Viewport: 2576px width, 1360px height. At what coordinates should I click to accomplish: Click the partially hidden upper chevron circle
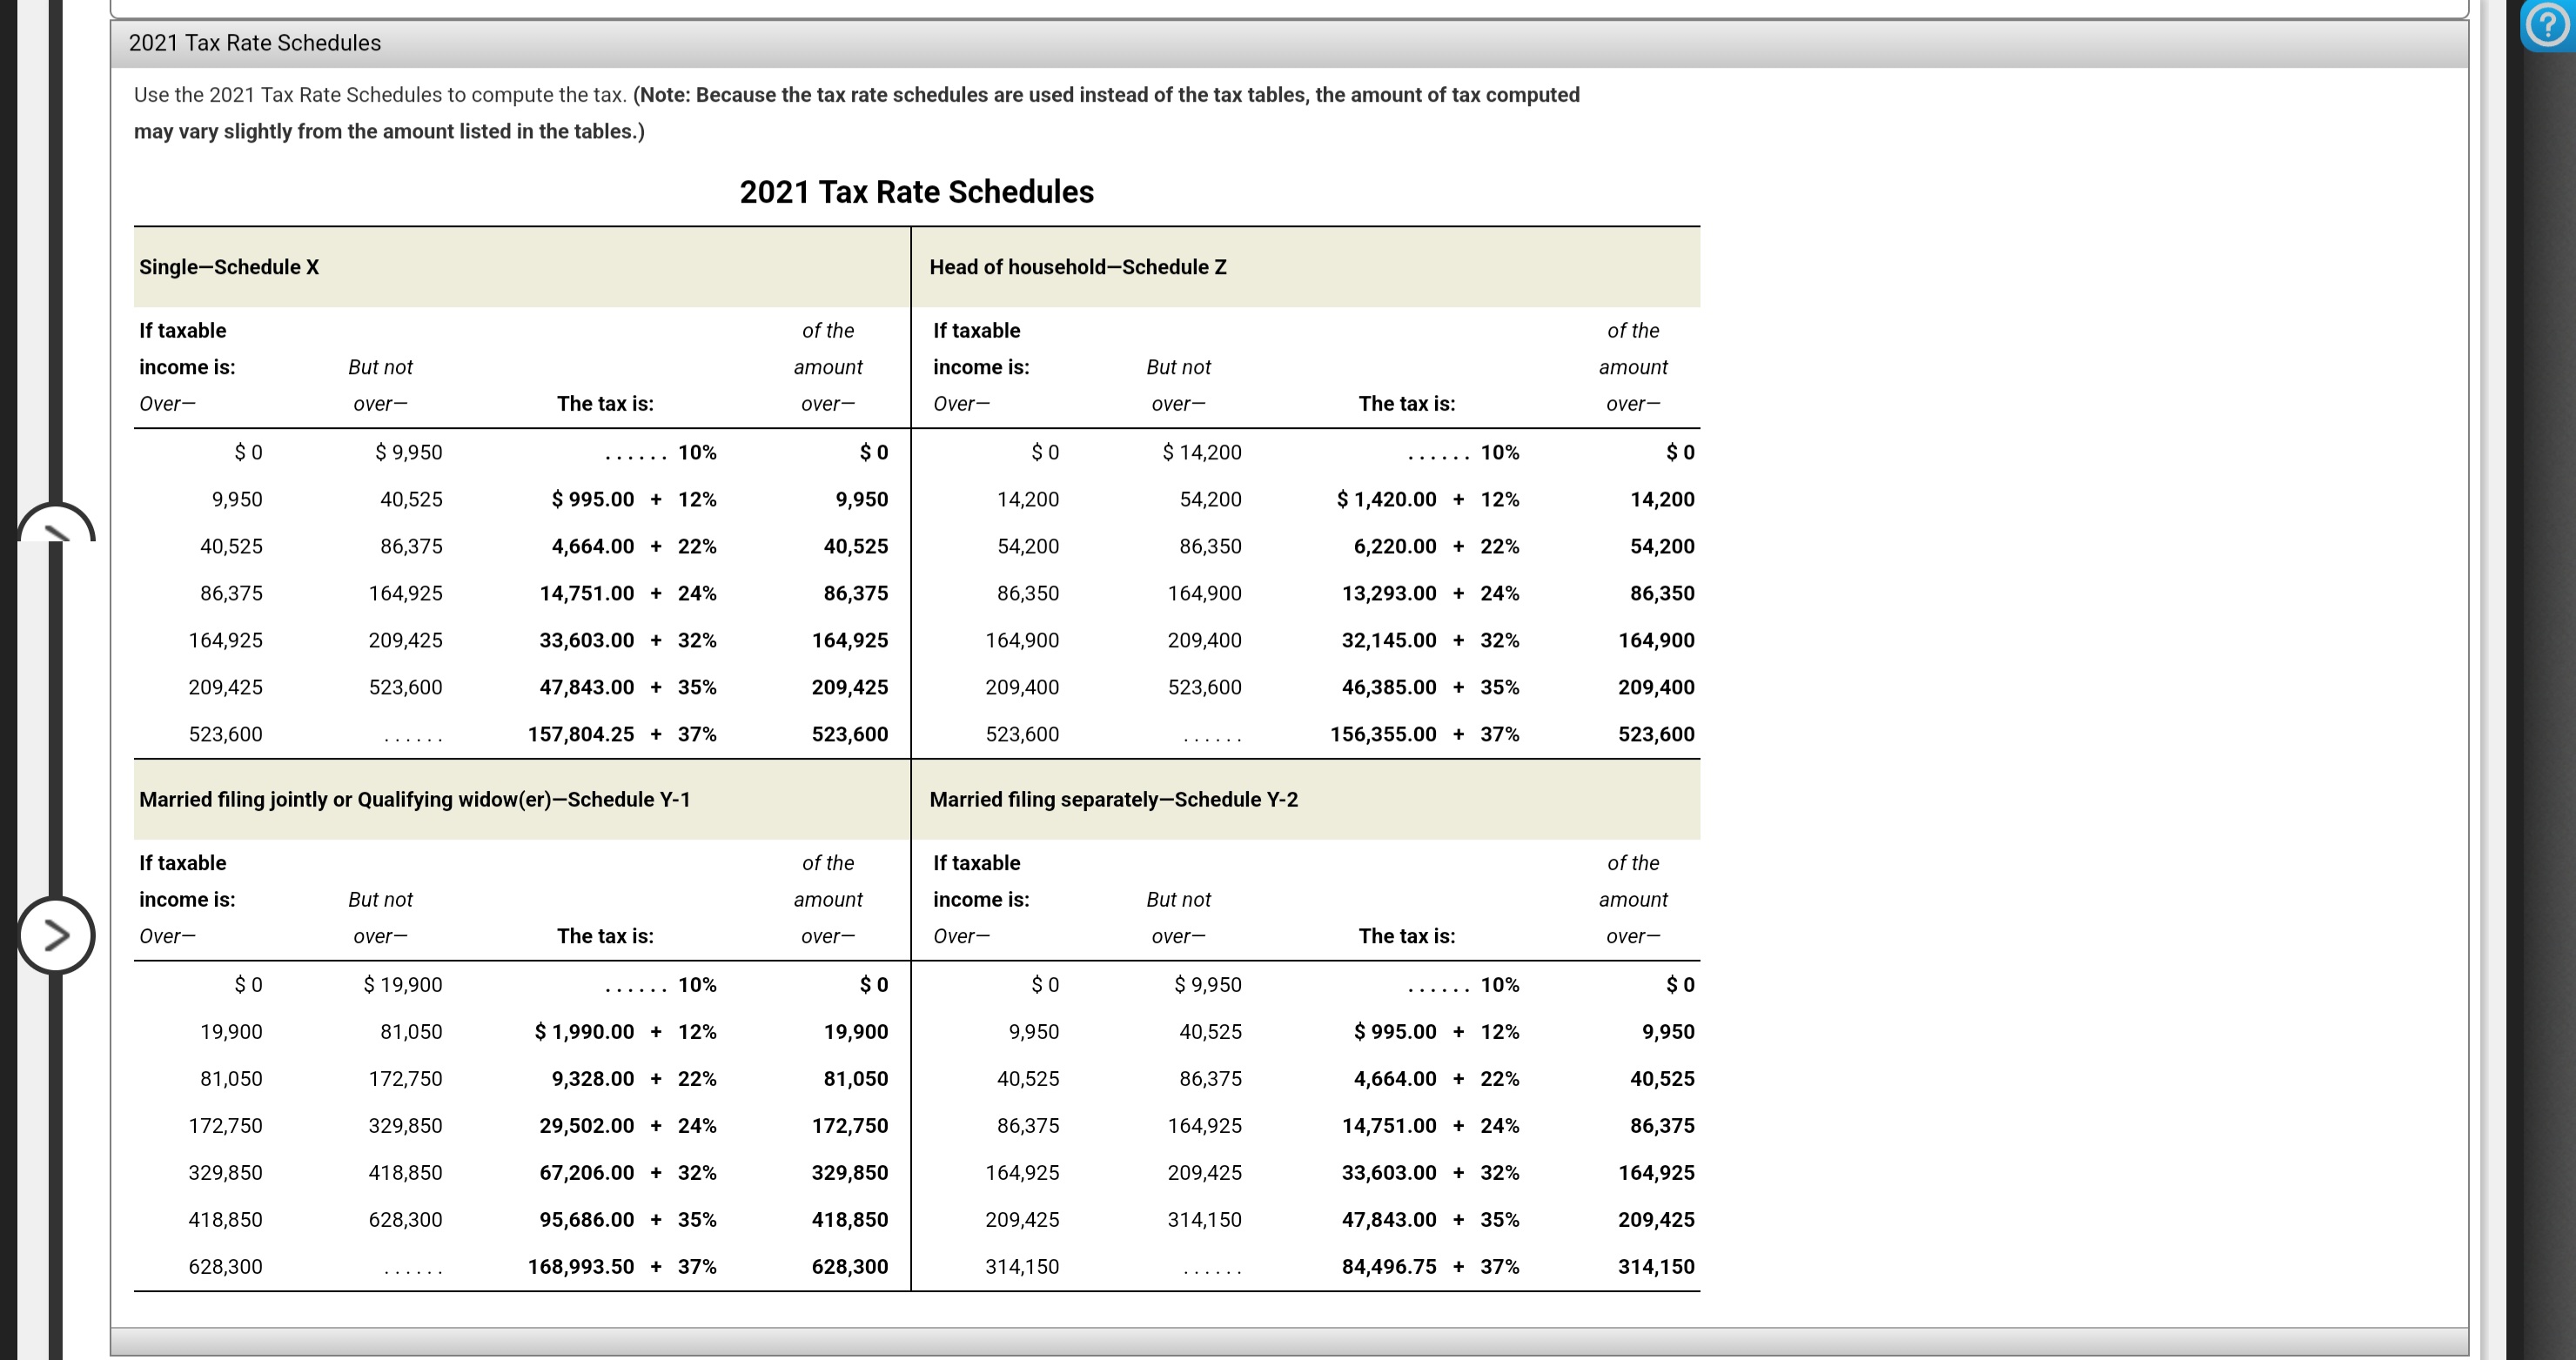click(x=56, y=525)
